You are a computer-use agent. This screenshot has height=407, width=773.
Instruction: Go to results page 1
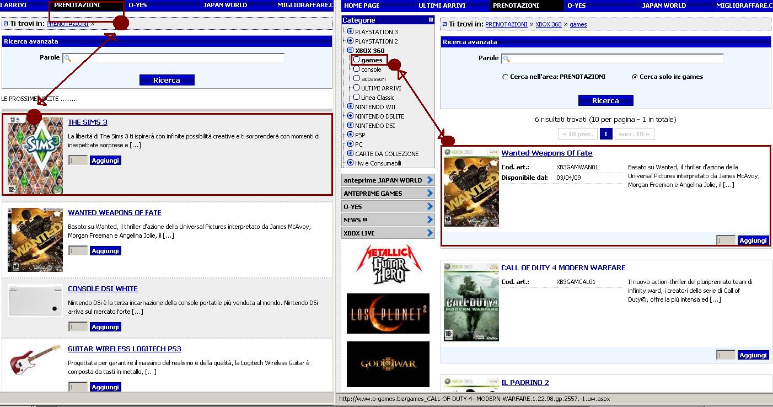605,134
